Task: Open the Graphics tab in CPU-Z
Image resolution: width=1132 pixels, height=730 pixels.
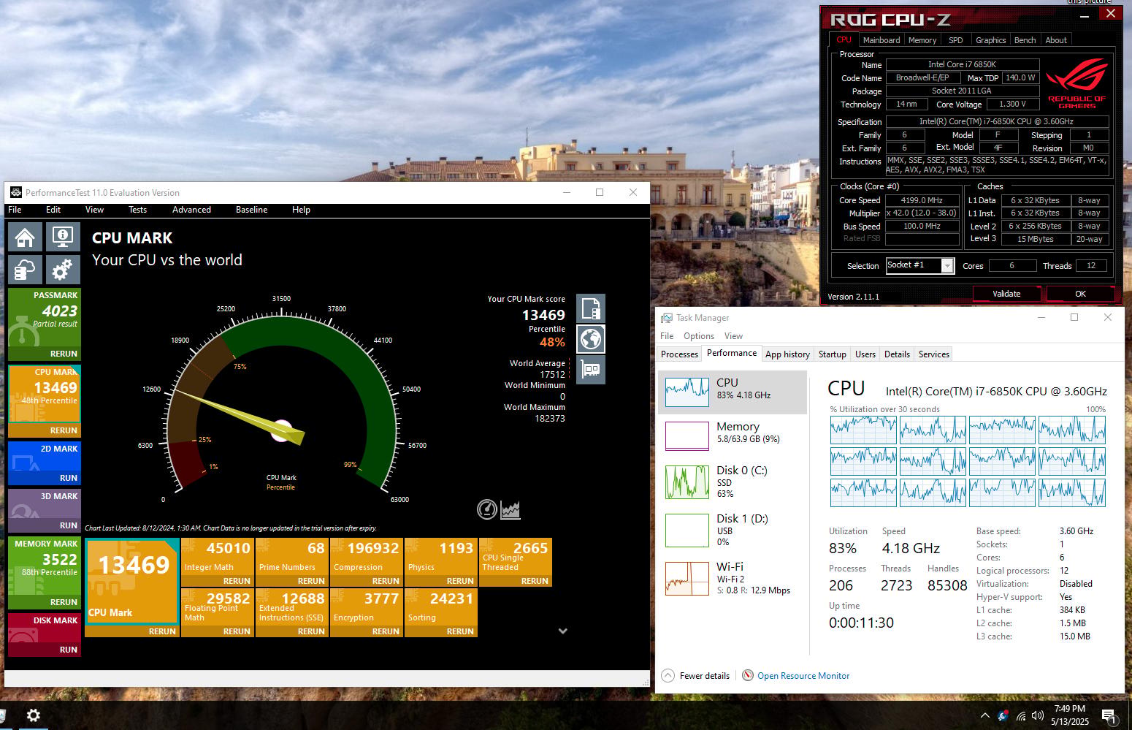Action: tap(990, 40)
